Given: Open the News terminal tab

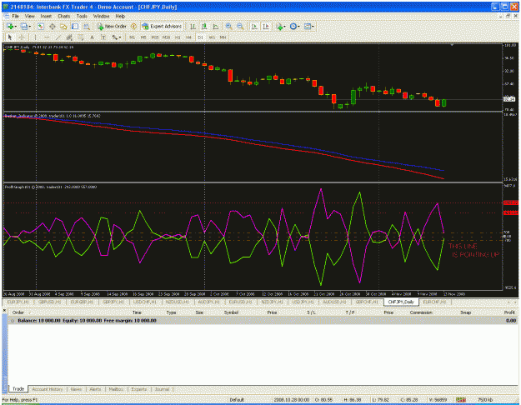Looking at the screenshot, I should pos(76,389).
